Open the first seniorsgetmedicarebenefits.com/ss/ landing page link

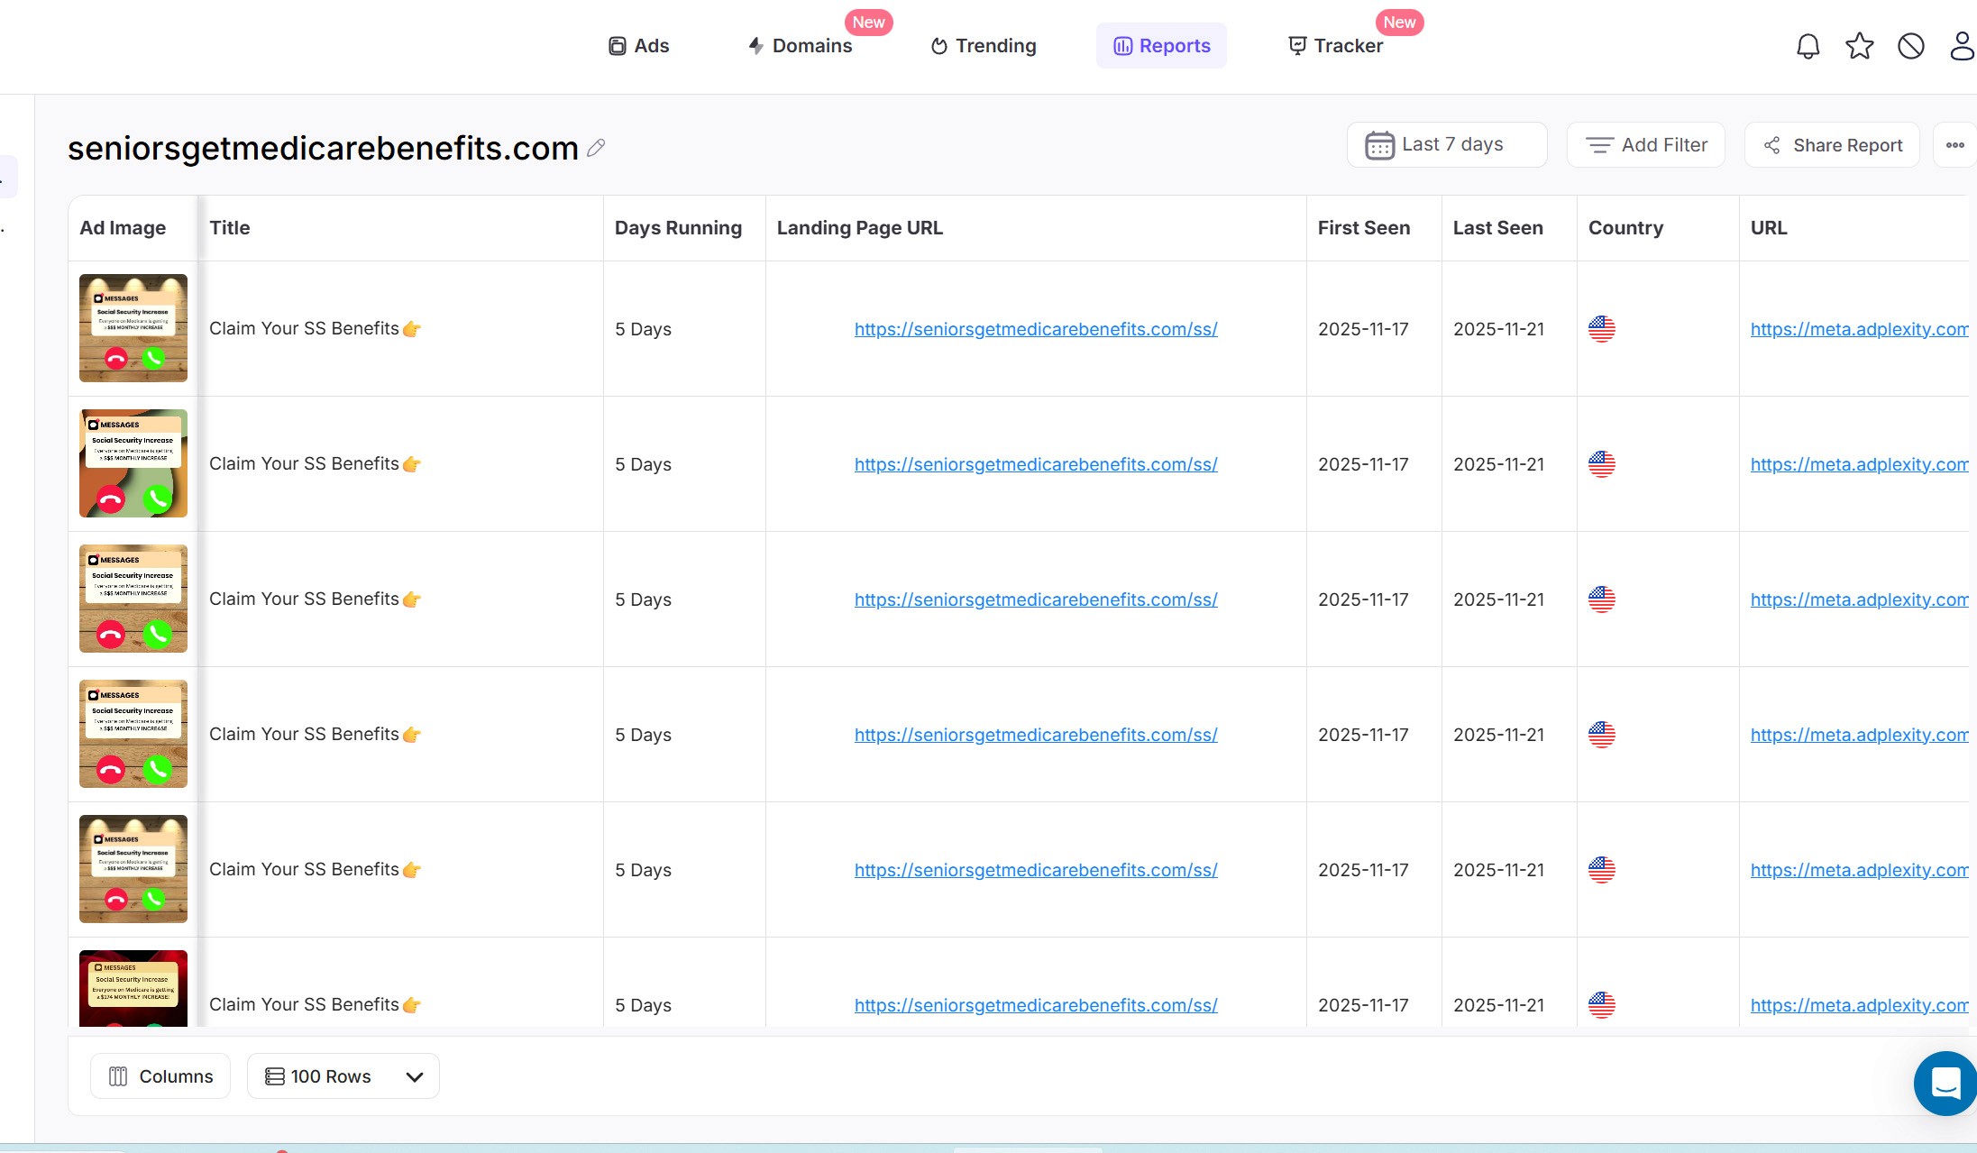coord(1035,329)
